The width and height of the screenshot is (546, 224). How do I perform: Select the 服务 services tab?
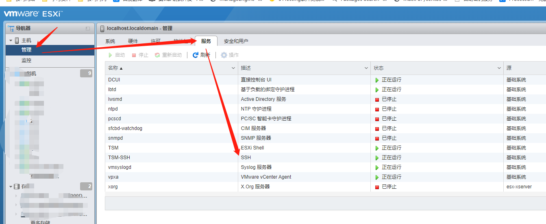coord(206,41)
